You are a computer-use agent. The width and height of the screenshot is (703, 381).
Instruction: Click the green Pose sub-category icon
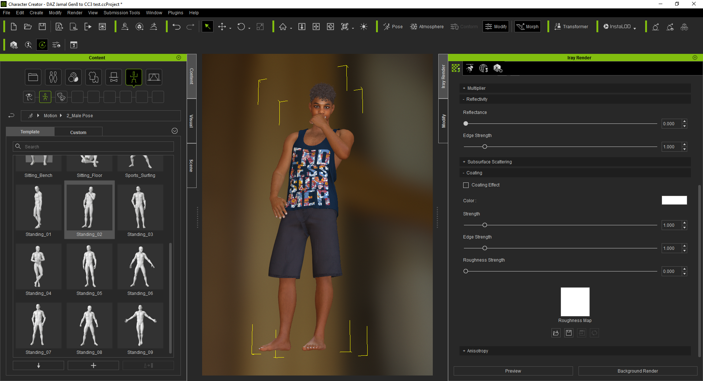click(45, 97)
